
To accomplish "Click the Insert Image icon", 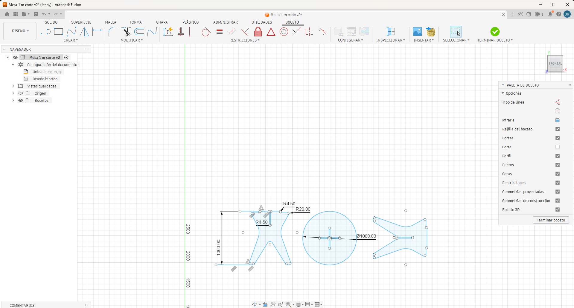I will [x=417, y=32].
